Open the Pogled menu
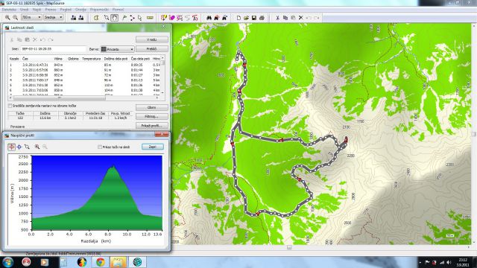Screen dimensions: 477x268 coord(66,10)
